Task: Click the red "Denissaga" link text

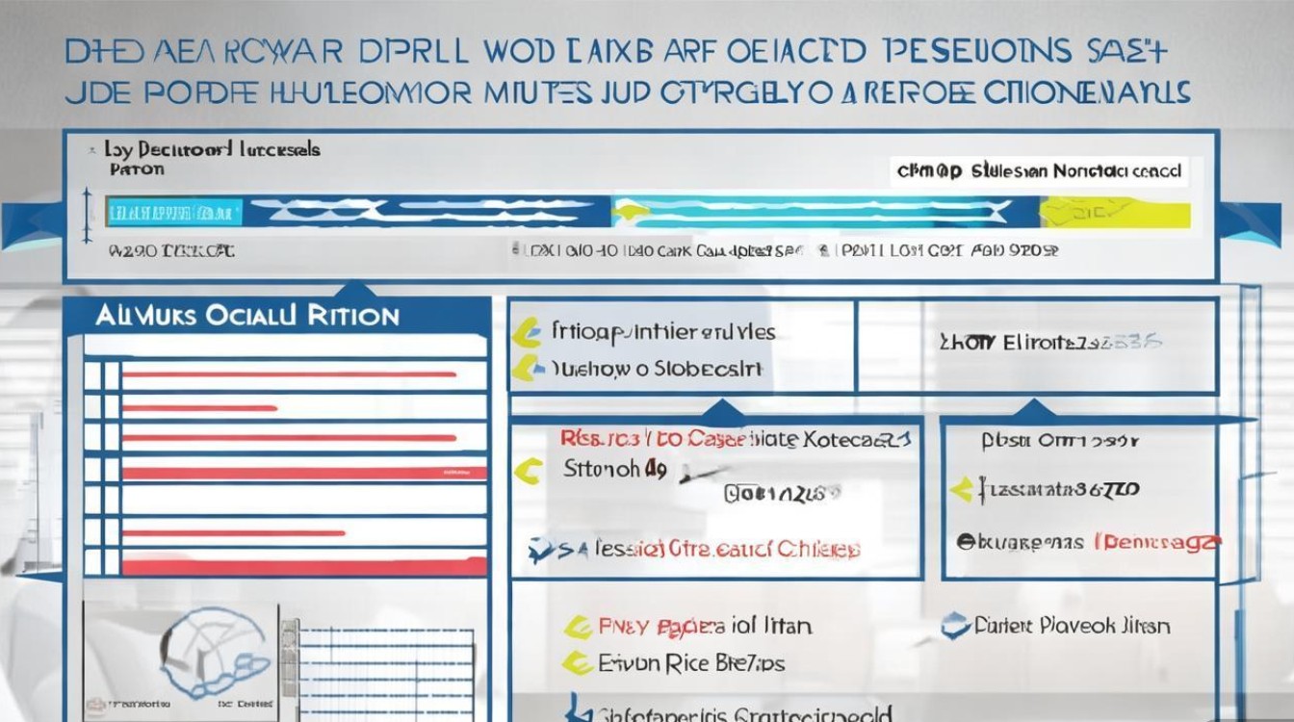Action: (1160, 543)
